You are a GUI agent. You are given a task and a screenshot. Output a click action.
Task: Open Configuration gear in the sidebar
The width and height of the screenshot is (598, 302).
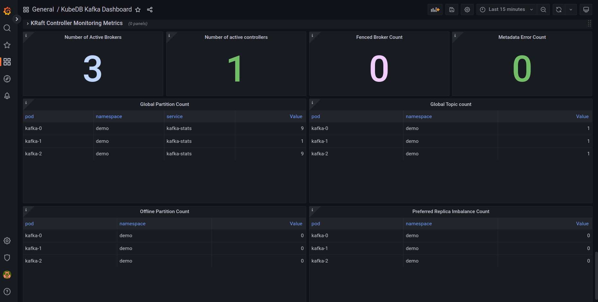pos(7,241)
